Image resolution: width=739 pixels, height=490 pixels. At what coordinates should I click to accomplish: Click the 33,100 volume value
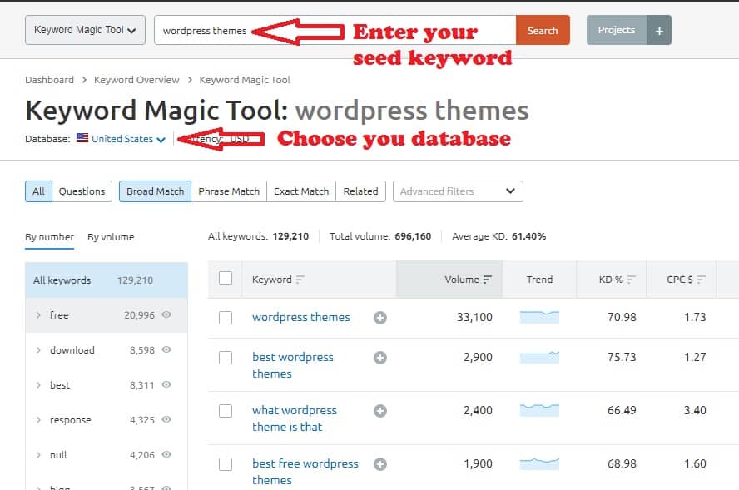point(474,317)
